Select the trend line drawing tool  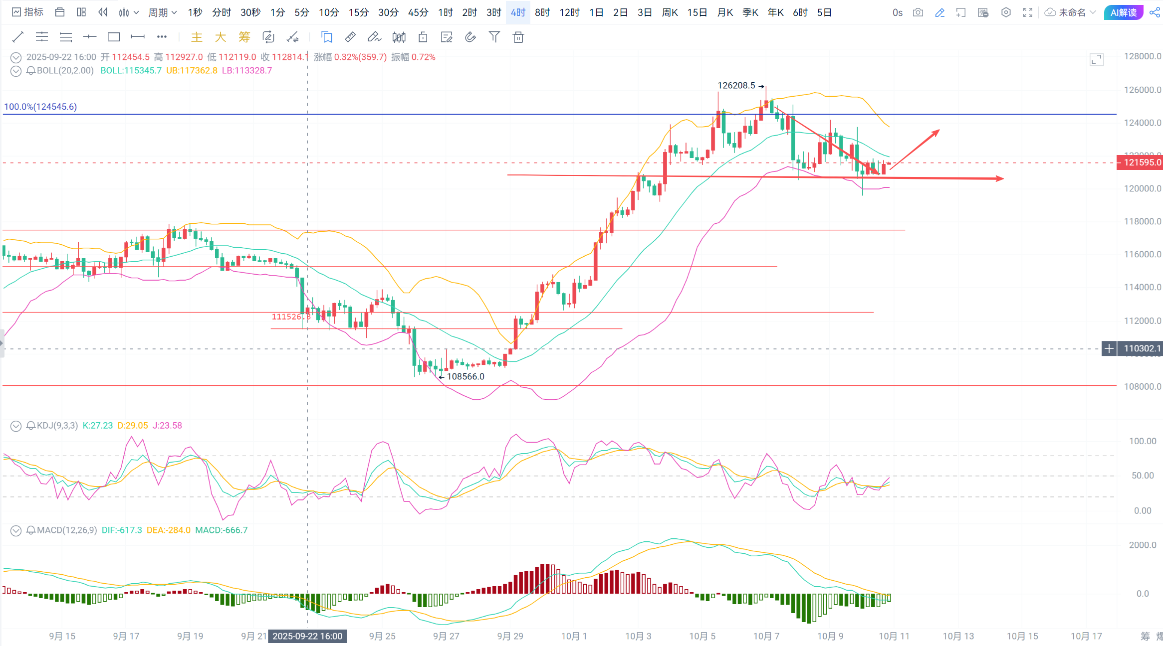(x=18, y=37)
